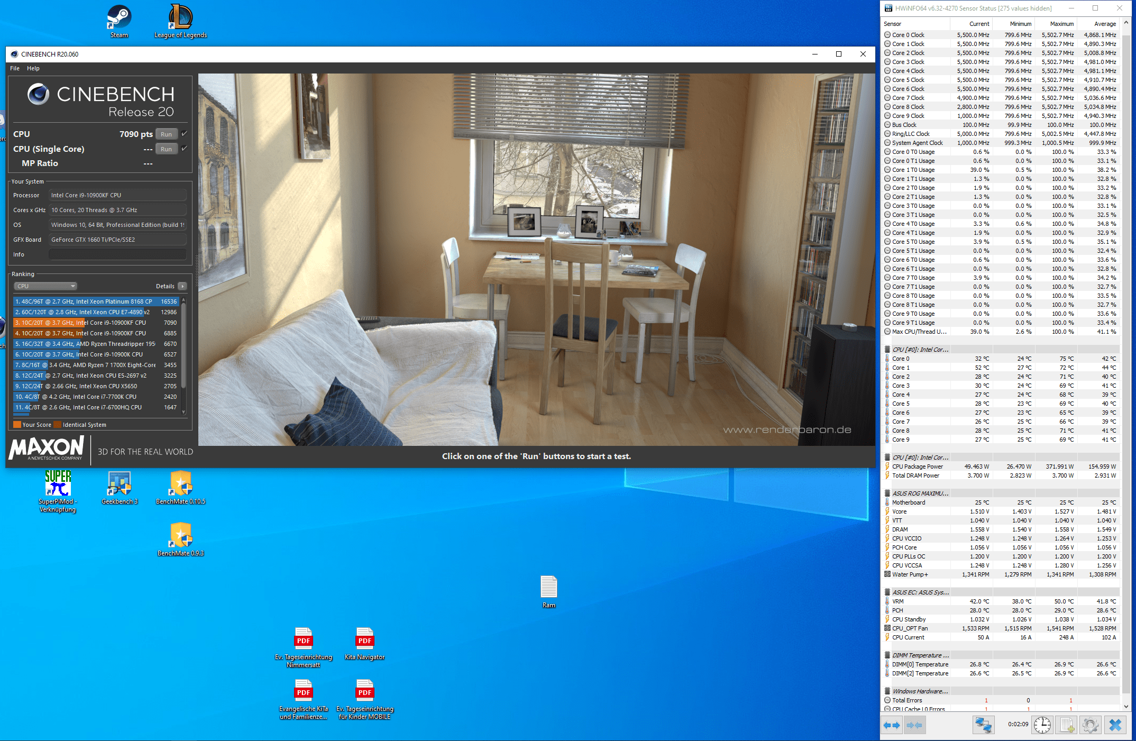The image size is (1136, 741).
Task: Click the CPU Package Power sensor icon
Action: click(x=887, y=466)
